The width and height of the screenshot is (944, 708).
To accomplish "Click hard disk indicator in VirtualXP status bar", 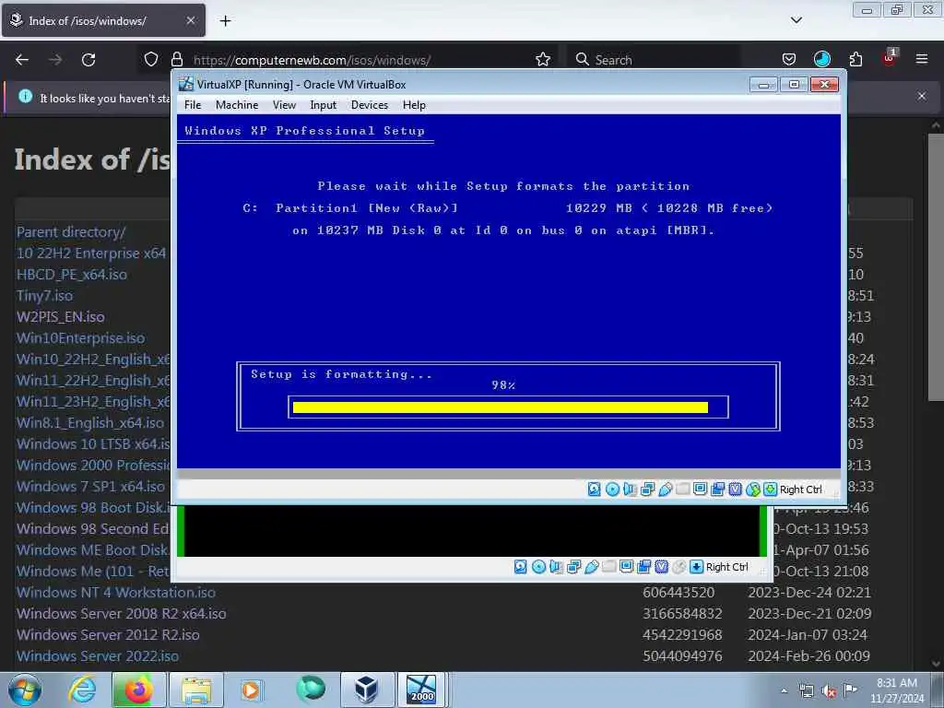I will pyautogui.click(x=594, y=490).
